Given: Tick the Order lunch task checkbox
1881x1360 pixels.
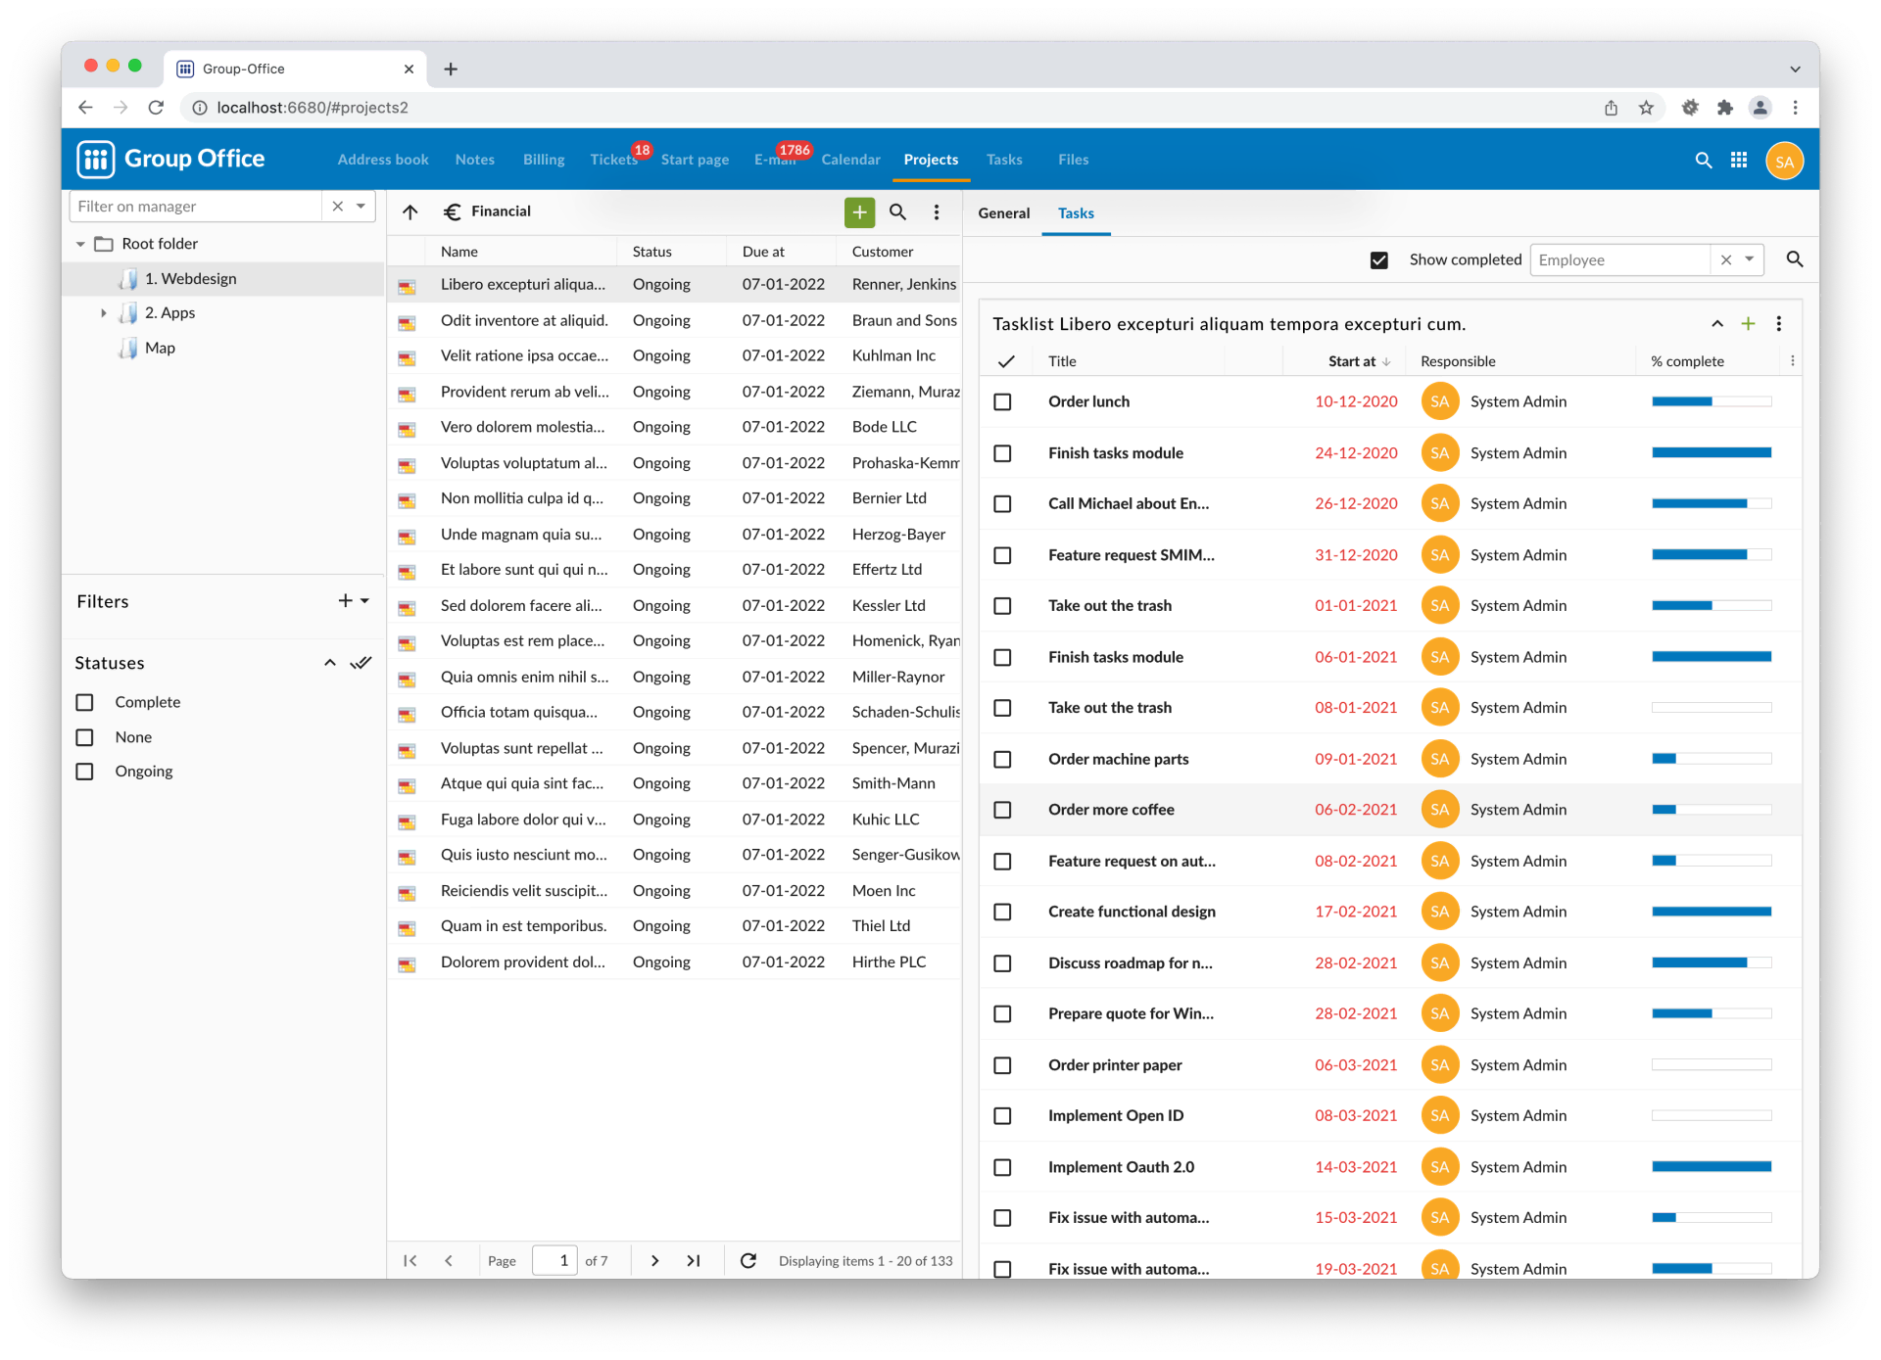Looking at the screenshot, I should [x=1002, y=402].
